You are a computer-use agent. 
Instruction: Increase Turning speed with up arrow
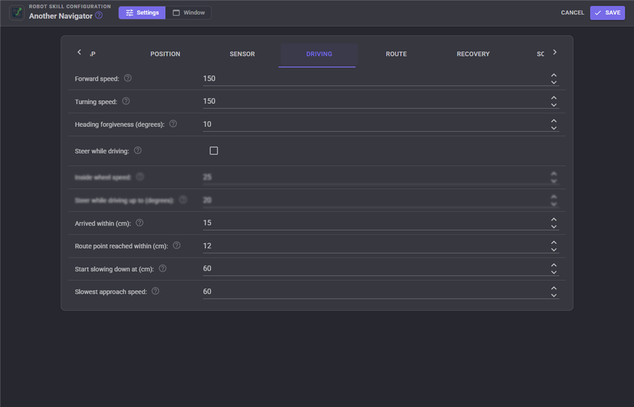tap(554, 98)
